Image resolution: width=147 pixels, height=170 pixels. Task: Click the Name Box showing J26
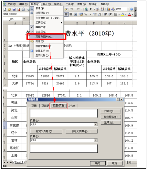point(13,19)
